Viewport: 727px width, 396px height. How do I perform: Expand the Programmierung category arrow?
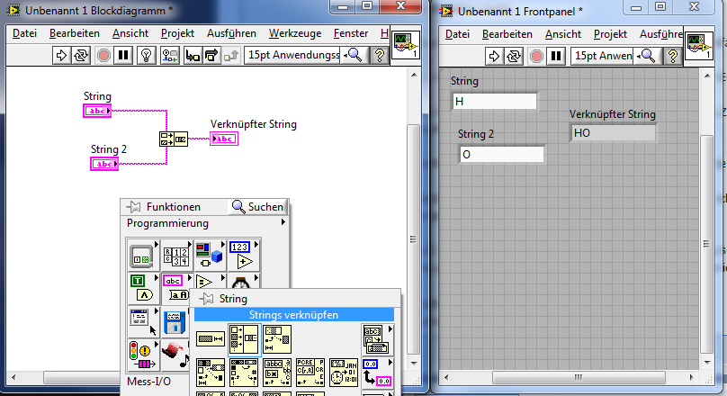point(283,222)
